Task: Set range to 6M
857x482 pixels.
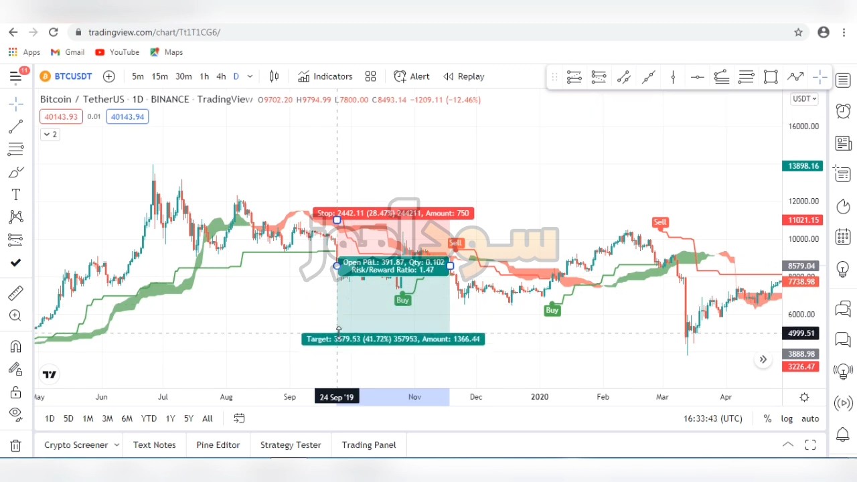Action: pos(127,418)
